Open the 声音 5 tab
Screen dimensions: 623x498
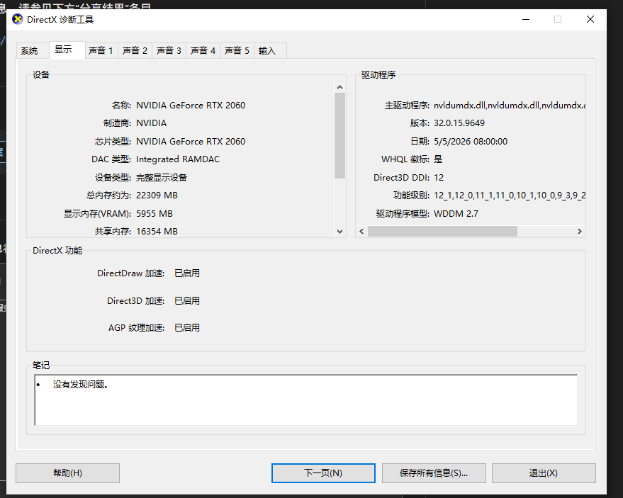pyautogui.click(x=237, y=51)
